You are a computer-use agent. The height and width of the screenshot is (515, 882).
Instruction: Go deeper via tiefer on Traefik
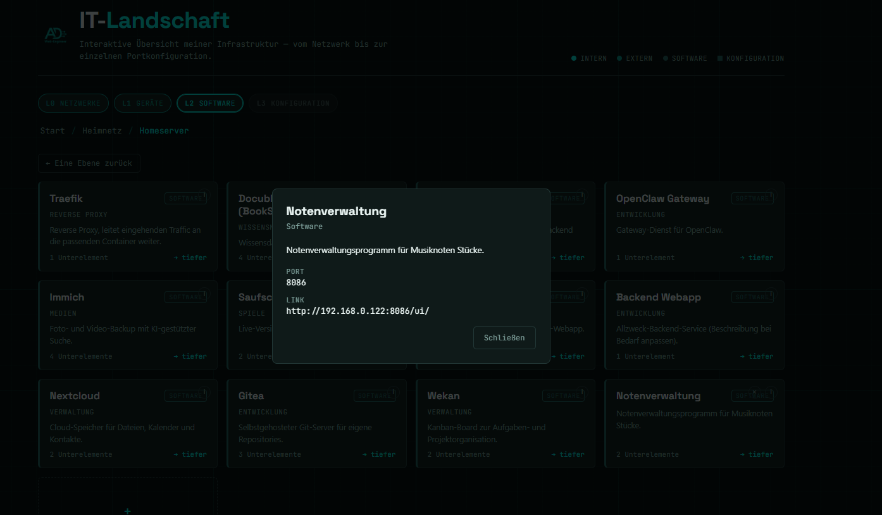point(190,257)
